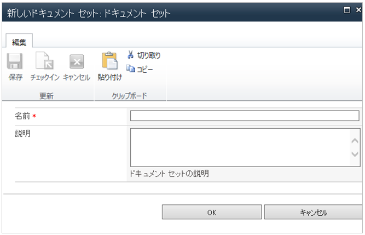Switch to the 編集 ribbon tab
The width and height of the screenshot is (365, 235).
pyautogui.click(x=19, y=42)
